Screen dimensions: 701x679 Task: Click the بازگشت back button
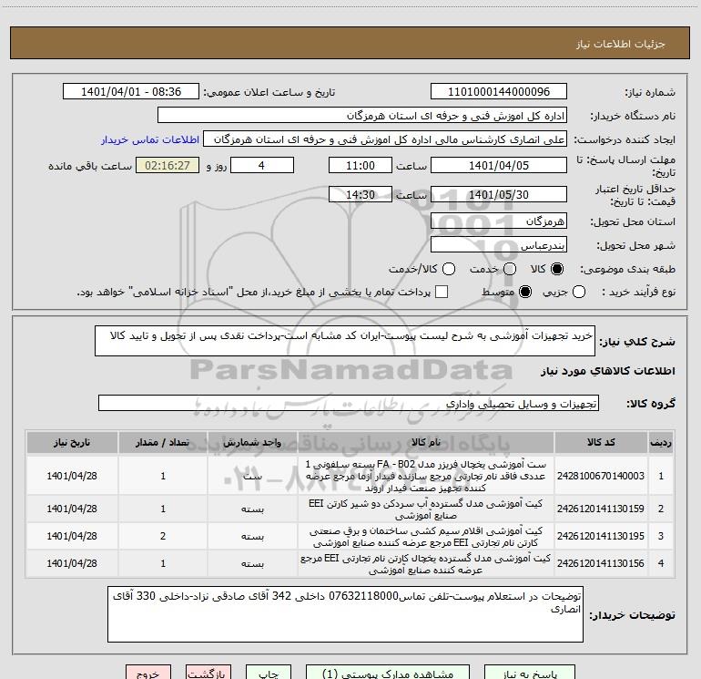(x=208, y=673)
